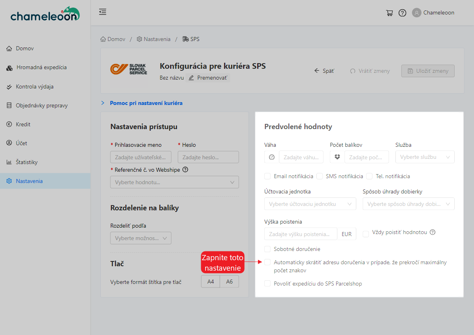Tick the Sobotné doručenie checkbox

coord(268,249)
